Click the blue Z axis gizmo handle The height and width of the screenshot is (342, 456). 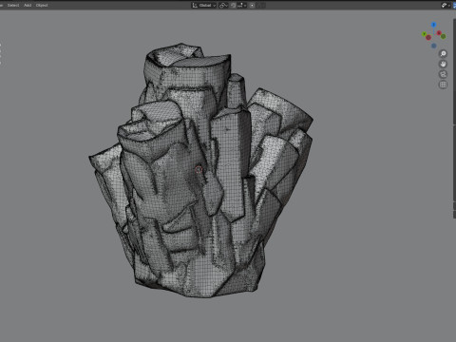pos(434,25)
